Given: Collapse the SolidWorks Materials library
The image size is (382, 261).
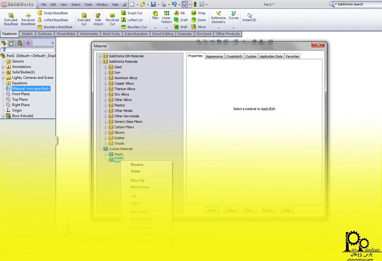Looking at the screenshot, I should (100, 62).
